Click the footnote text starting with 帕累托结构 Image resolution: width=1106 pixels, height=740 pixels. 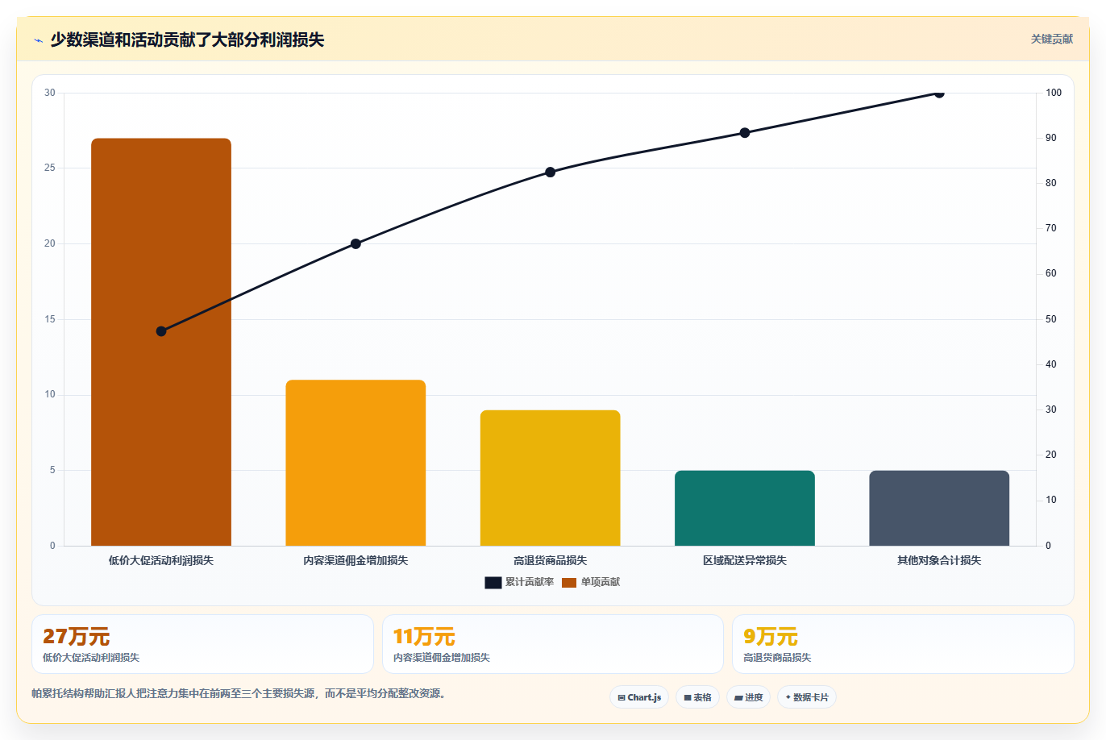coord(239,693)
